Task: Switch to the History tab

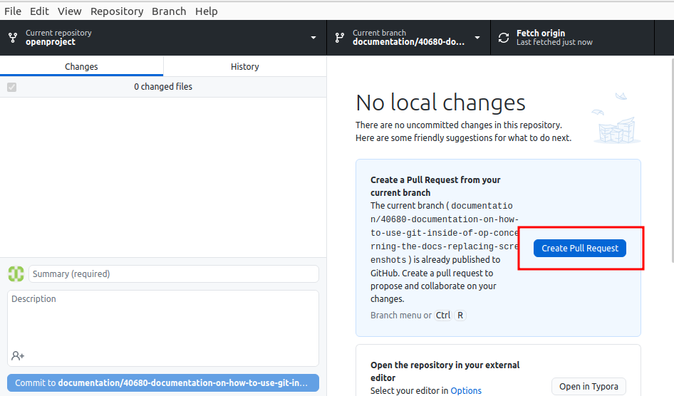Action: [244, 66]
